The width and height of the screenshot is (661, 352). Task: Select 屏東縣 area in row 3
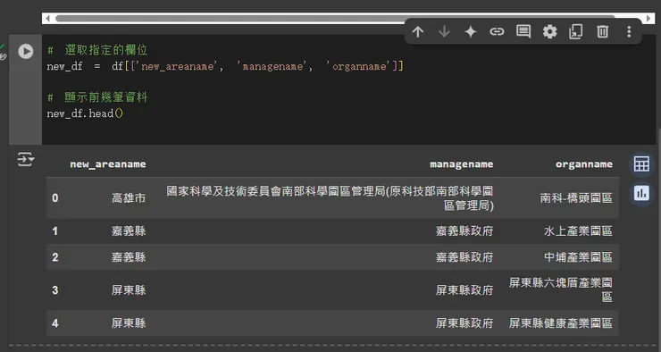tap(129, 290)
